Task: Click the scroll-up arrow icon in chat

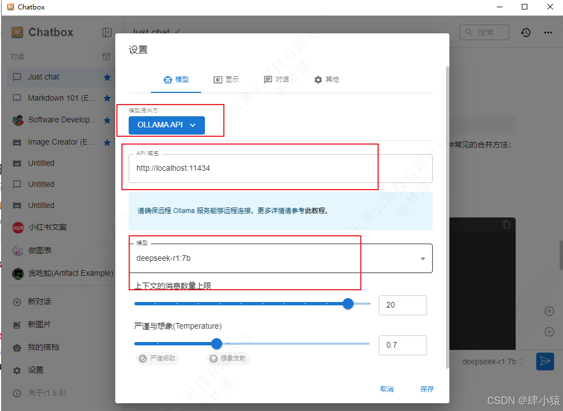Action: pos(549,311)
